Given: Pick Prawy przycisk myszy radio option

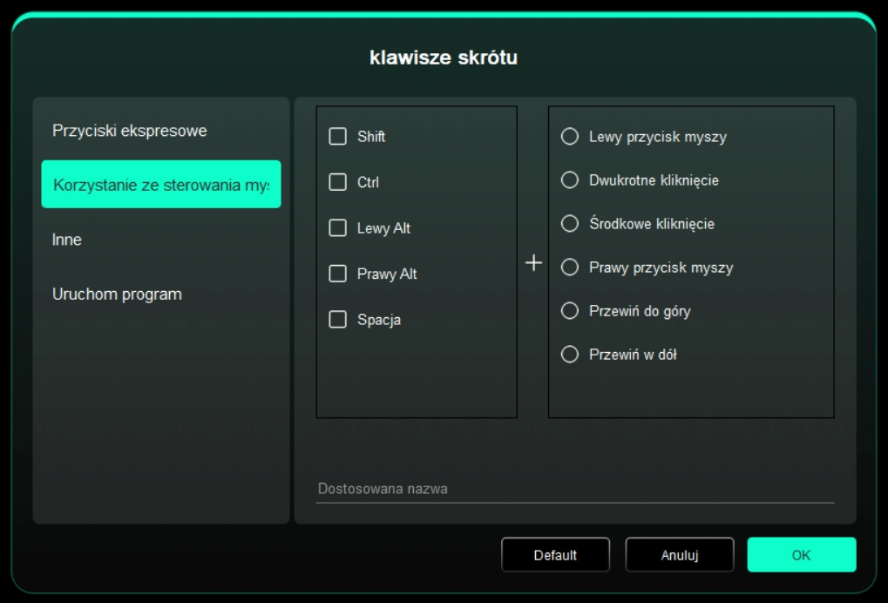Looking at the screenshot, I should coord(570,268).
